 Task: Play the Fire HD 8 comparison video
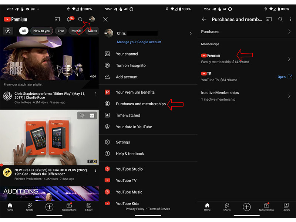click(49, 137)
